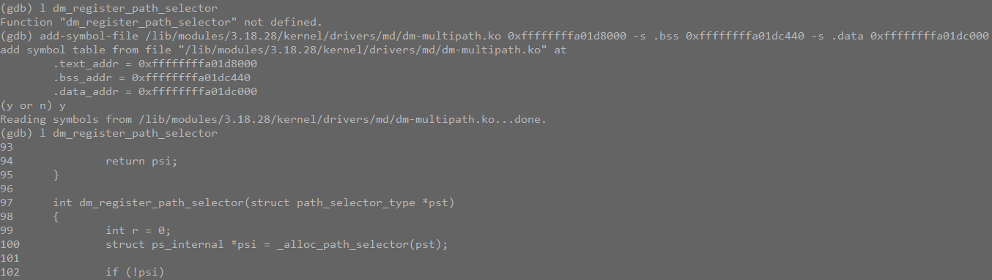This screenshot has height=280, width=992.
Task: Click the .text_addr value 0xffffffffa01d8000
Action: point(198,64)
